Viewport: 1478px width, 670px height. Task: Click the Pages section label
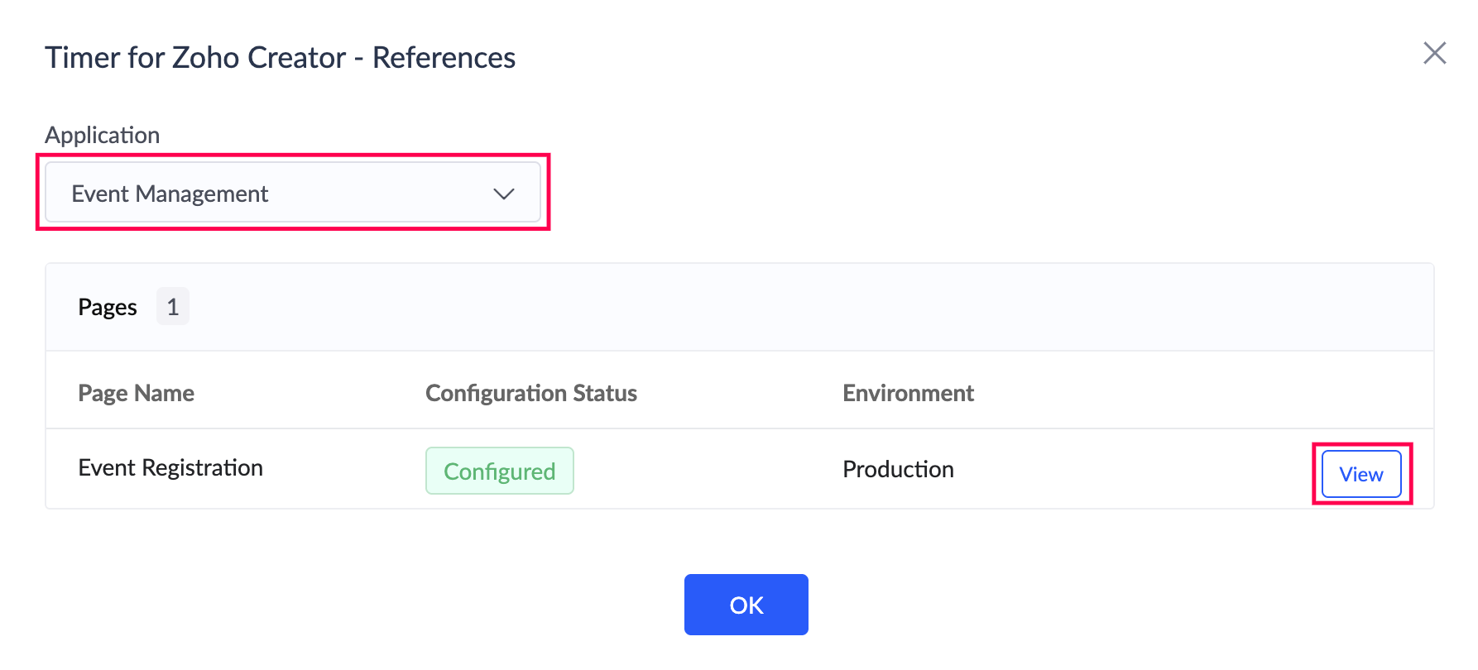click(108, 307)
